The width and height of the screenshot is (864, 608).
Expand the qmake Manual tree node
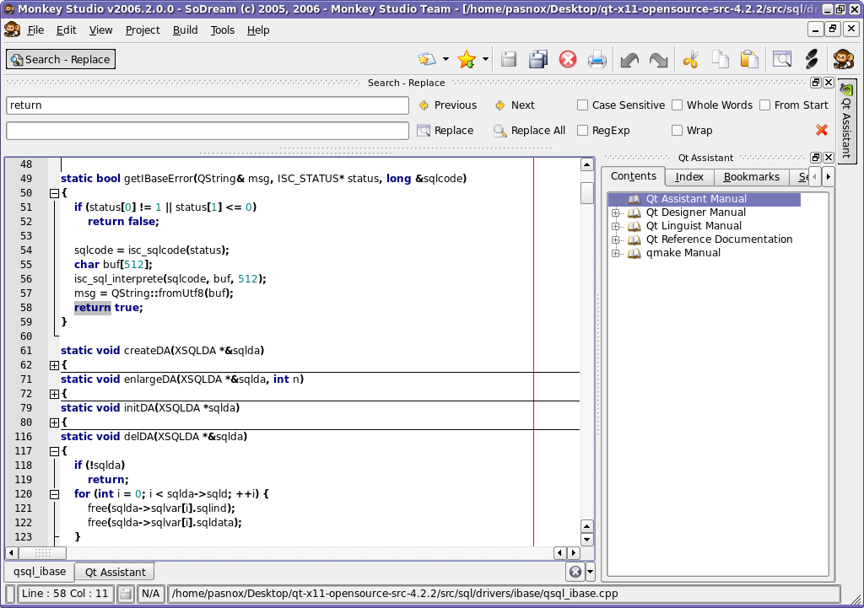click(x=615, y=253)
